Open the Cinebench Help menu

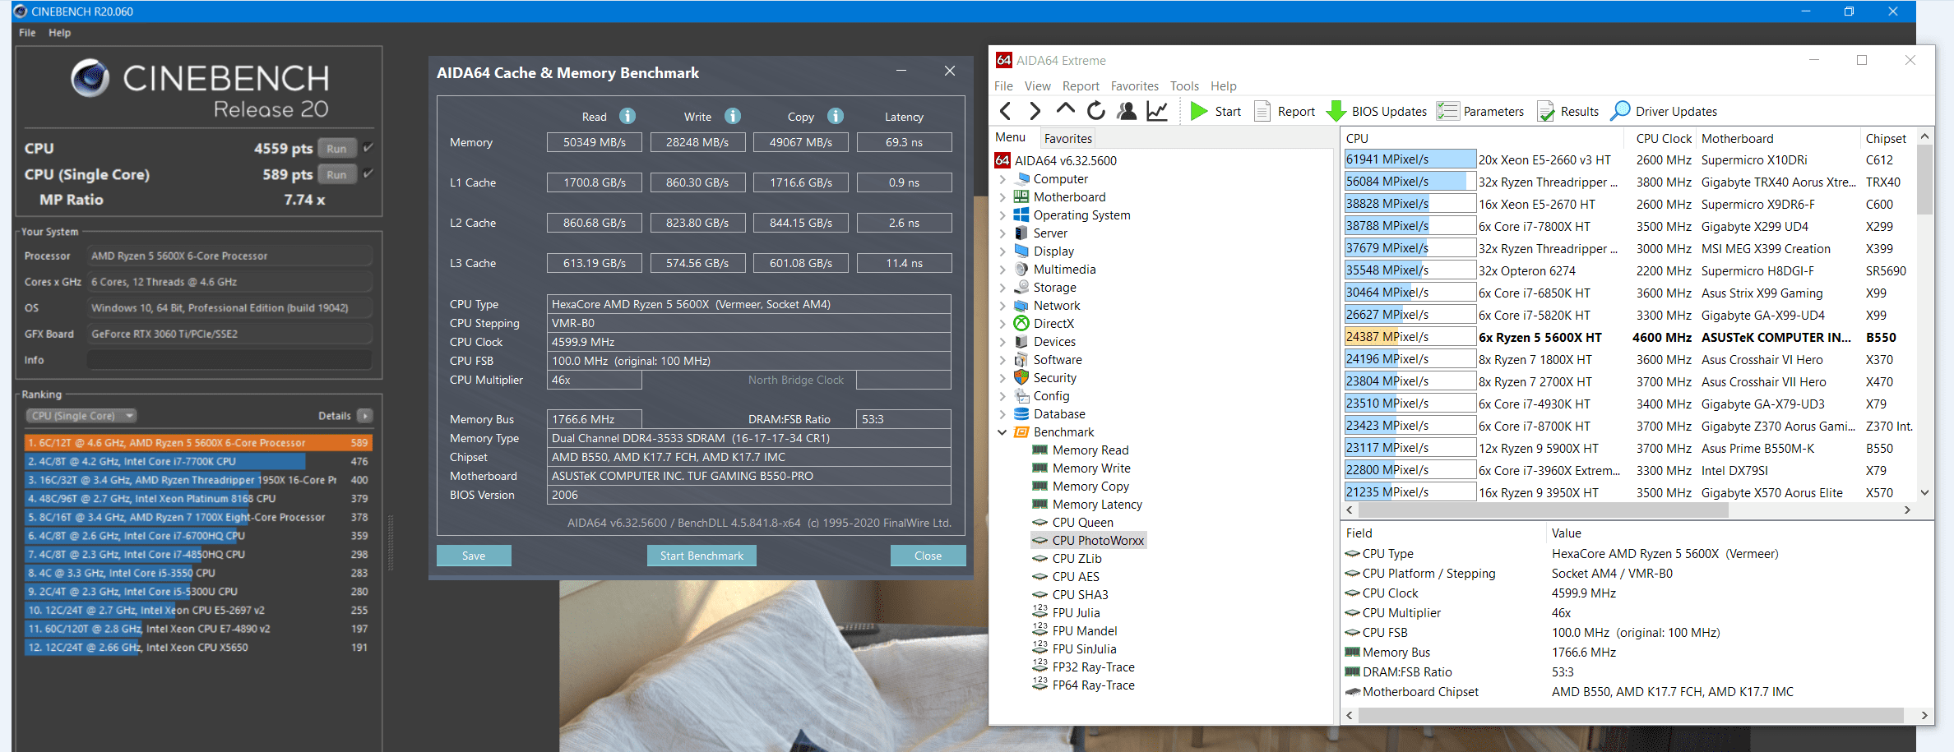click(x=59, y=33)
